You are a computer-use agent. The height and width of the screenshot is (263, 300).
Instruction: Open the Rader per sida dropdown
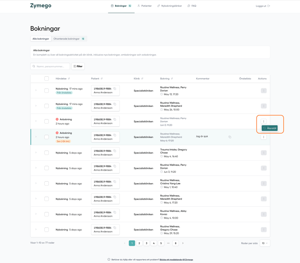[265, 243]
